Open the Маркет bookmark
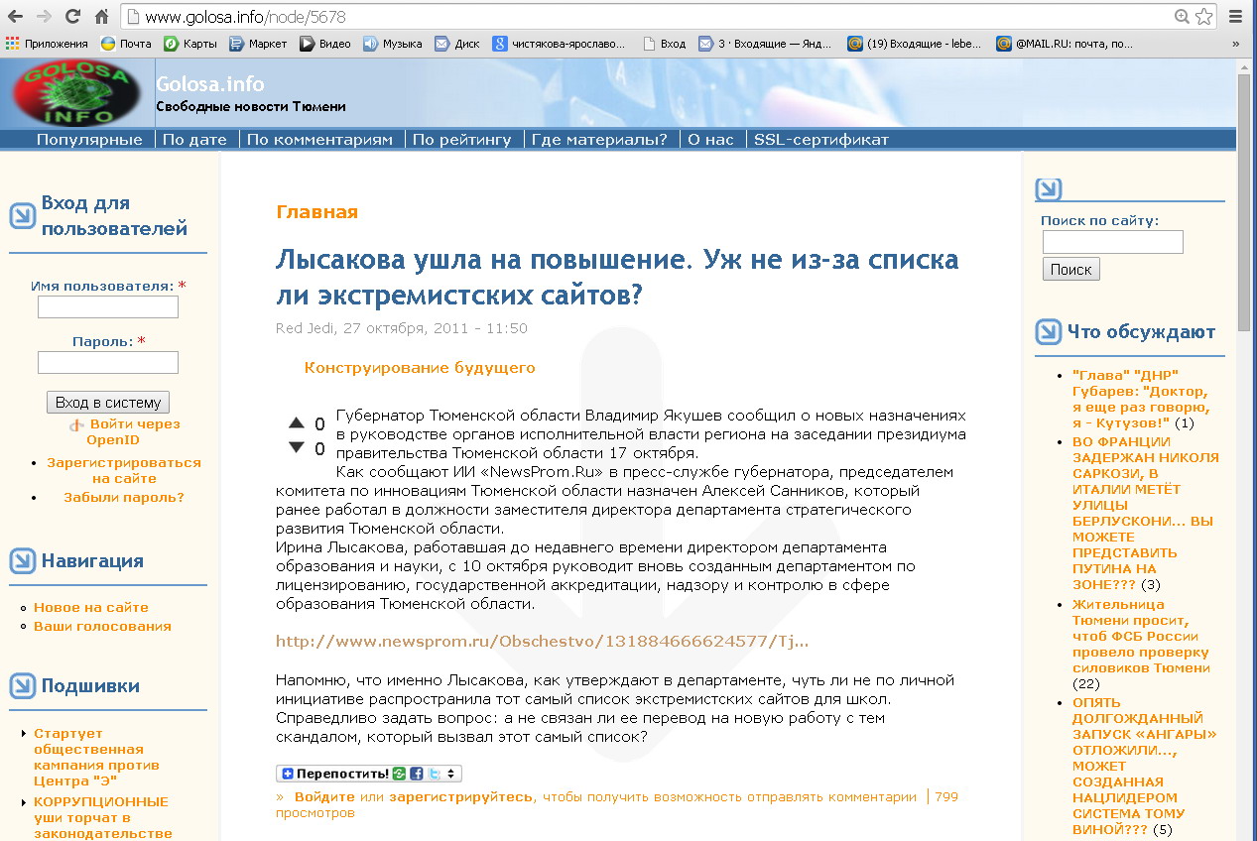Viewport: 1257px width, 841px height. tap(258, 44)
